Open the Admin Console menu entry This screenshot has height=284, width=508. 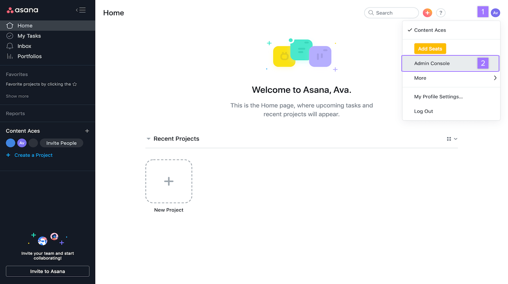tap(432, 63)
